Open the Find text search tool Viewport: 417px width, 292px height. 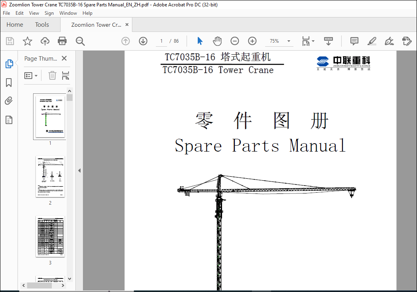click(80, 41)
